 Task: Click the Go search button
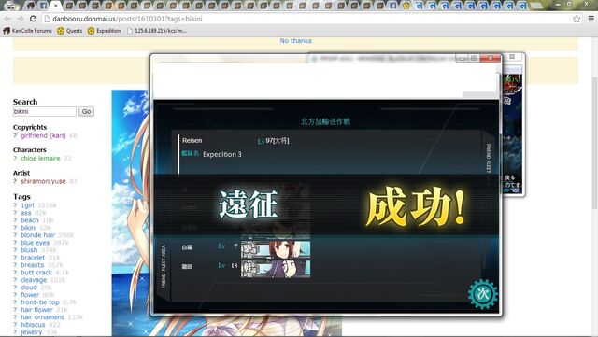pos(87,111)
